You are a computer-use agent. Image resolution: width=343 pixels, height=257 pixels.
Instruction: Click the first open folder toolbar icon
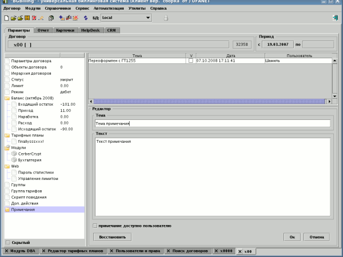14,18
